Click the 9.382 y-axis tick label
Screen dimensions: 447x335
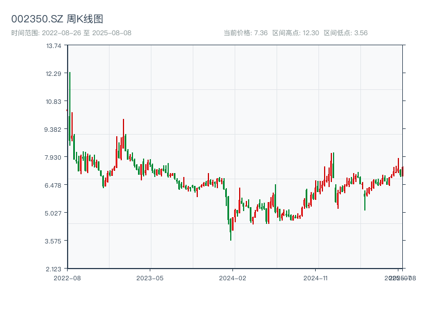pos(53,130)
